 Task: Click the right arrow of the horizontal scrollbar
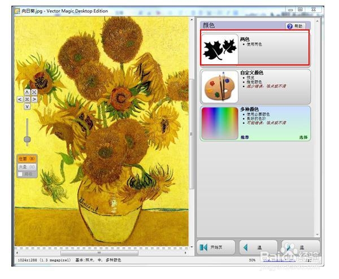pos(185,252)
